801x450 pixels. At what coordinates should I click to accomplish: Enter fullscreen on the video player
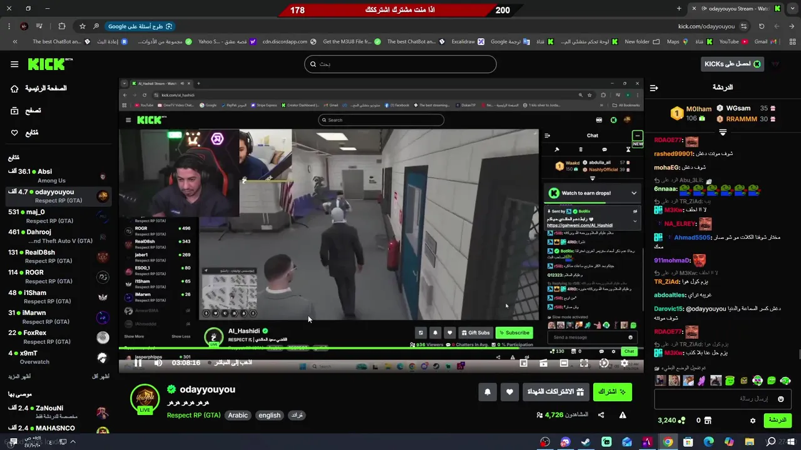pyautogui.click(x=584, y=363)
